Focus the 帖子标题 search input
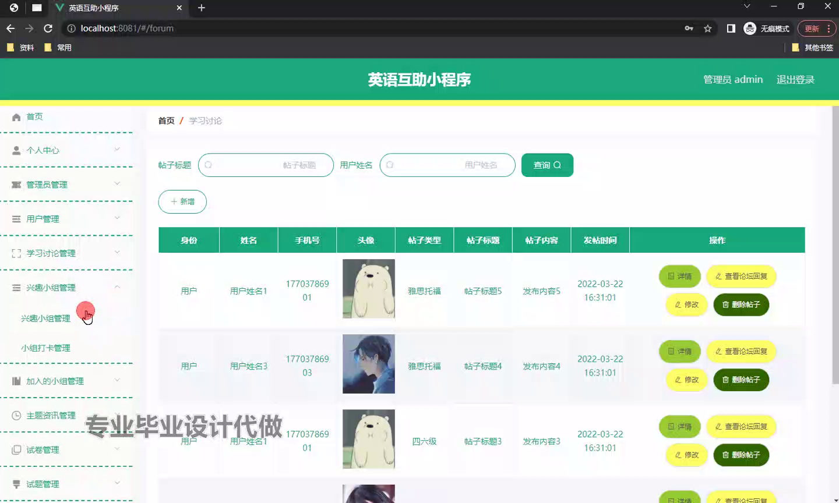 point(266,165)
